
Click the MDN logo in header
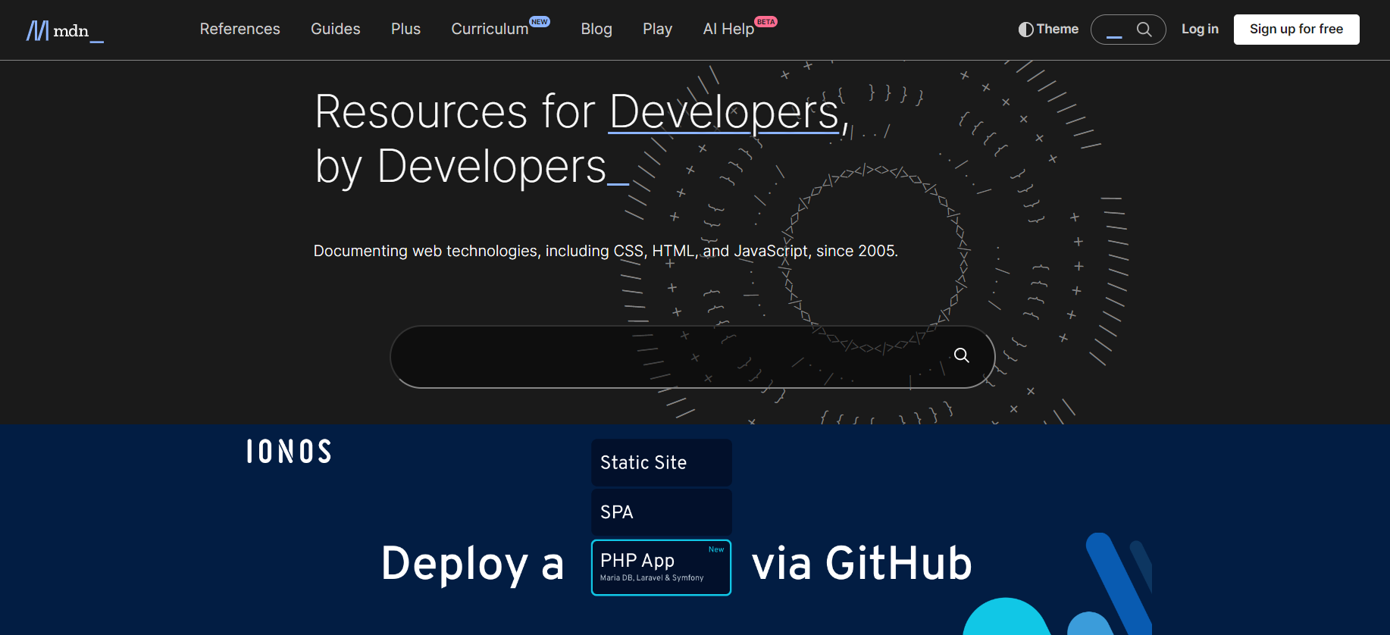tap(65, 30)
